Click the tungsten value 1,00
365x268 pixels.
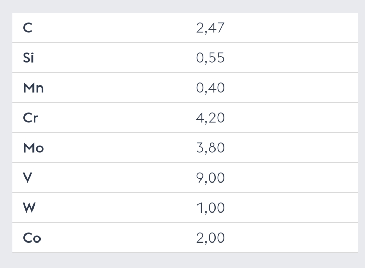pos(210,208)
